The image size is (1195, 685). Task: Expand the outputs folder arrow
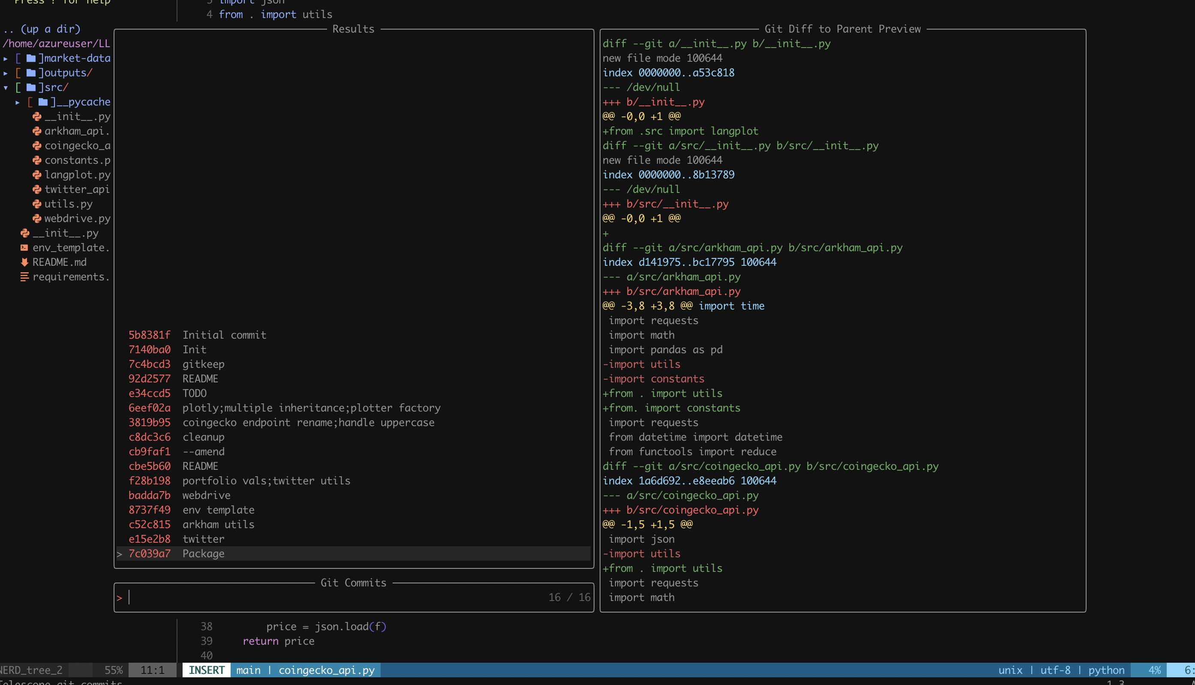[x=6, y=73]
